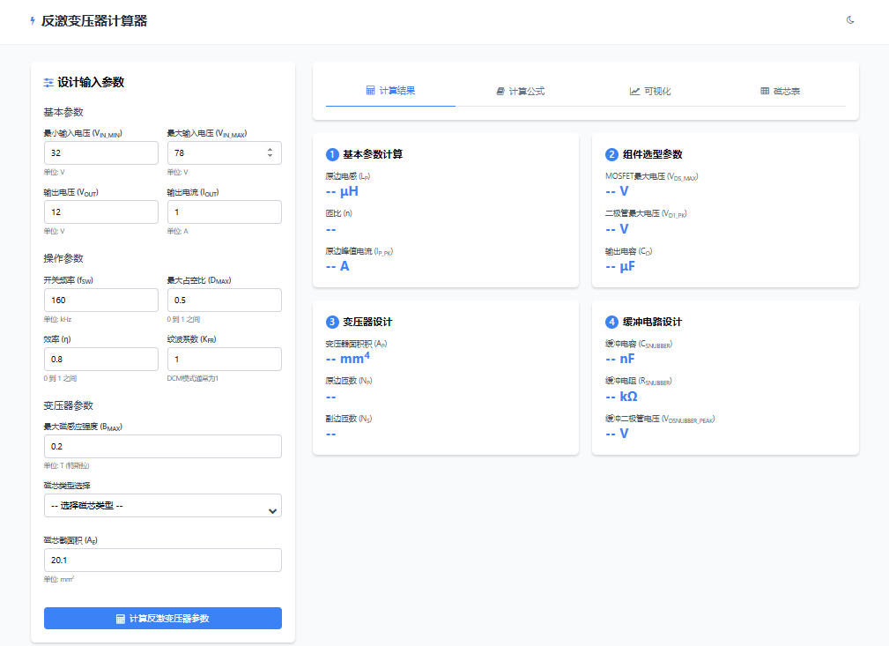Edit the 最大磁感应强度 input field
889x646 pixels.
162,447
